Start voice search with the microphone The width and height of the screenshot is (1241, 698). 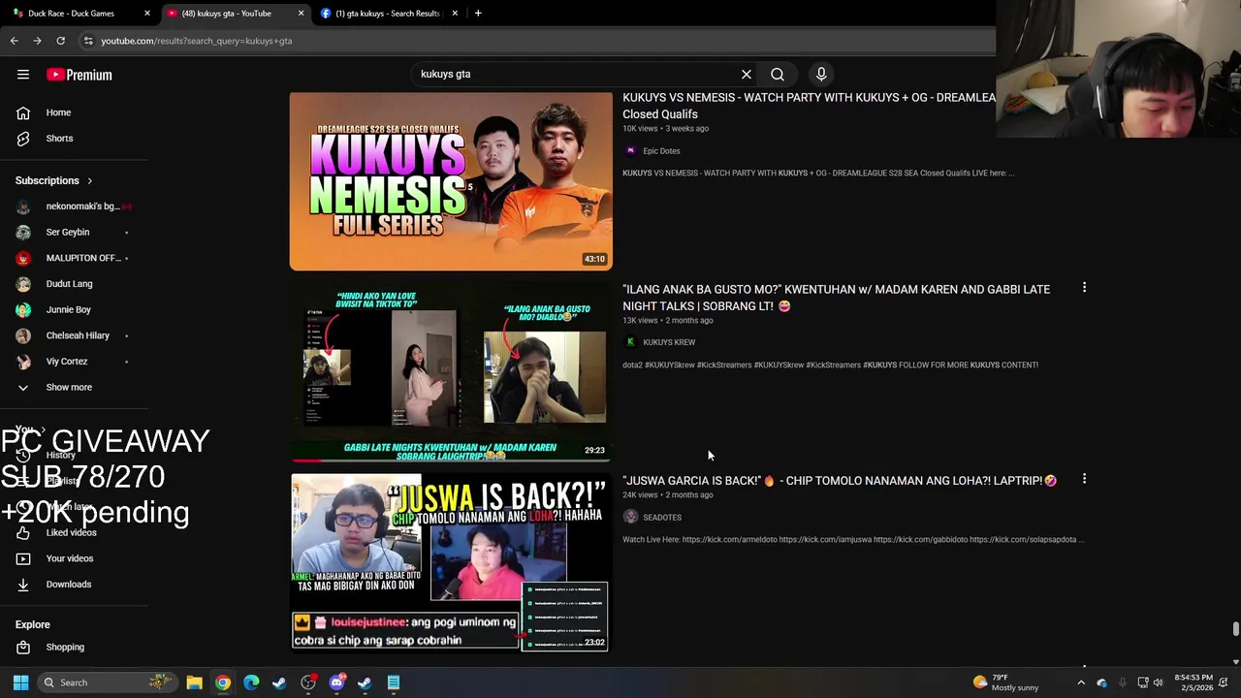coord(821,74)
